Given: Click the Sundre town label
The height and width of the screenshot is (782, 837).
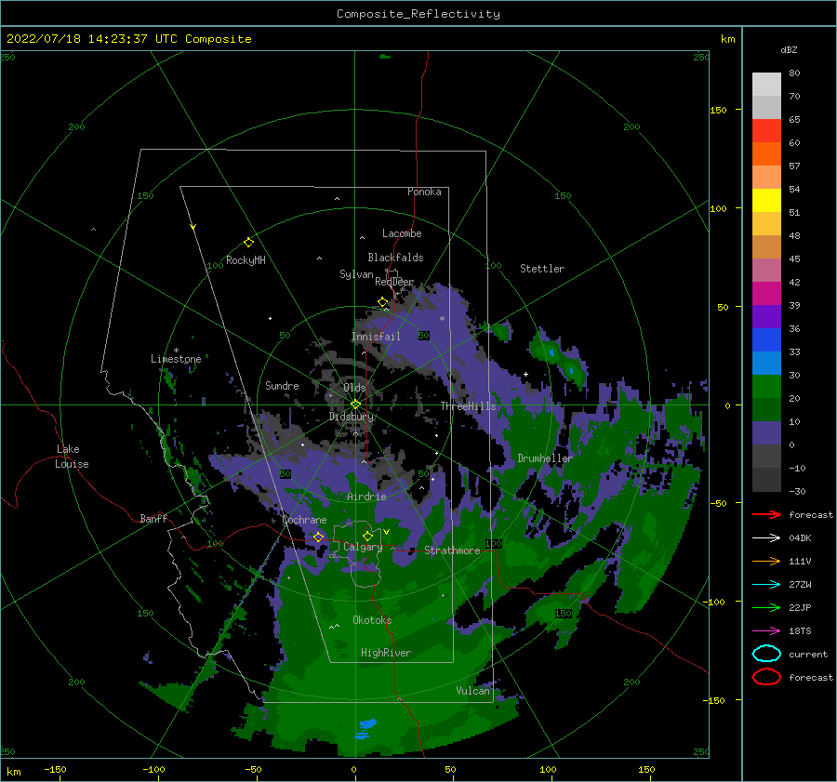Looking at the screenshot, I should pyautogui.click(x=282, y=385).
